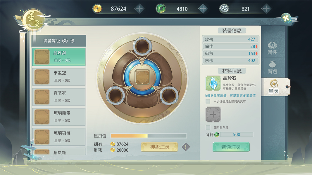Click the exclamation info diamond icon
Image resolution: width=312 pixels, height=175 pixels.
186,147
